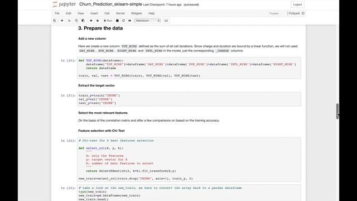Click the Last Checkpoint 7 hours ago text
Screen dimensions: 357x201
tap(162, 4)
